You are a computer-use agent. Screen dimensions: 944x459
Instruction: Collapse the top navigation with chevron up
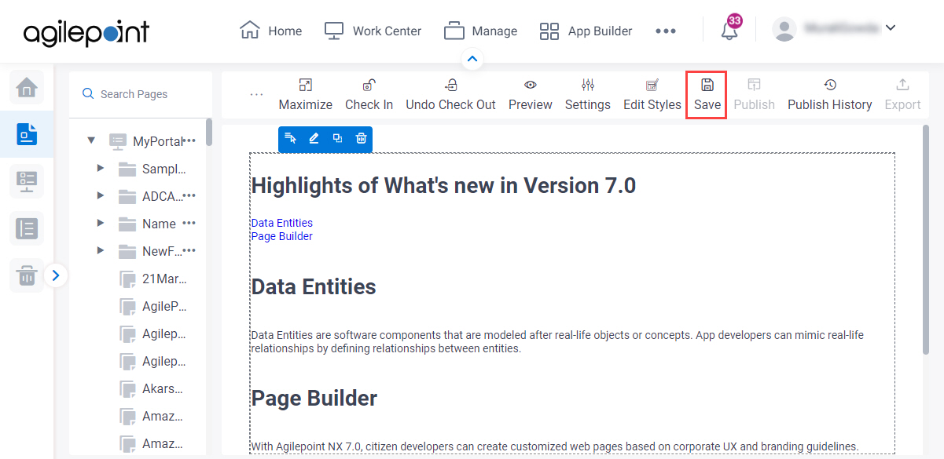[472, 59]
